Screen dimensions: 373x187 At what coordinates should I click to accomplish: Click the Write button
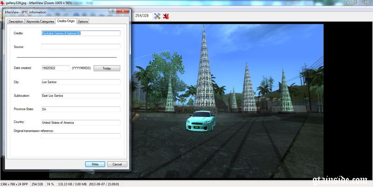[x=95, y=164]
